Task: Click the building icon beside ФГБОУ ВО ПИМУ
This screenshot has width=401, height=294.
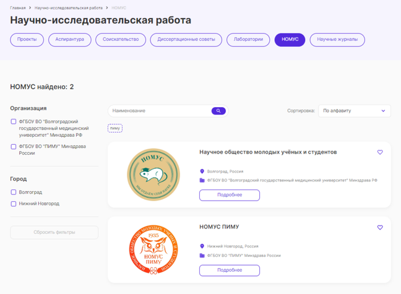Action: (202, 256)
